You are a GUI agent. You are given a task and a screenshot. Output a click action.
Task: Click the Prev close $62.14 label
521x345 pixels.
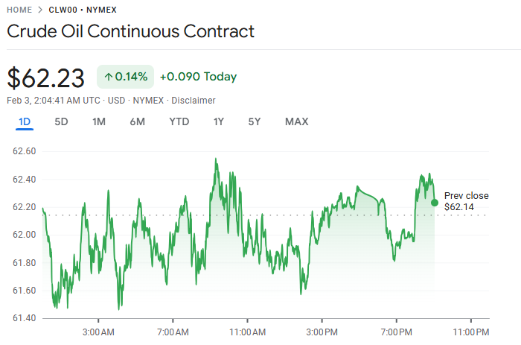point(466,201)
